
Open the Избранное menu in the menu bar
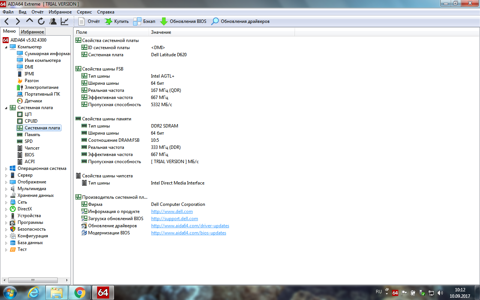click(x=60, y=12)
